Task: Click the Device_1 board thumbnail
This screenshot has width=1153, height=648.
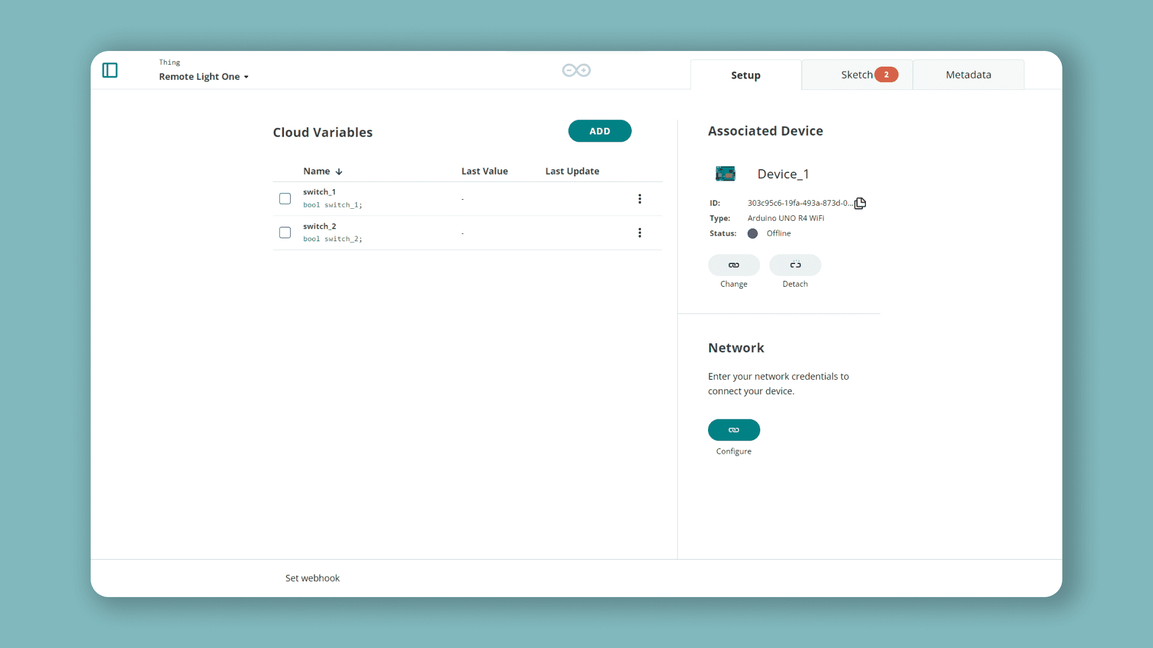Action: (x=725, y=174)
